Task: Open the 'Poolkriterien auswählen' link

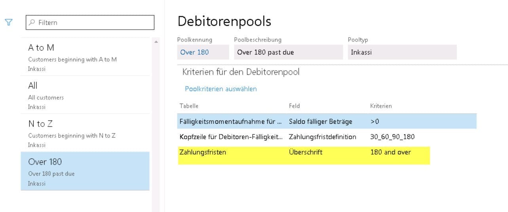Action: tap(221, 89)
